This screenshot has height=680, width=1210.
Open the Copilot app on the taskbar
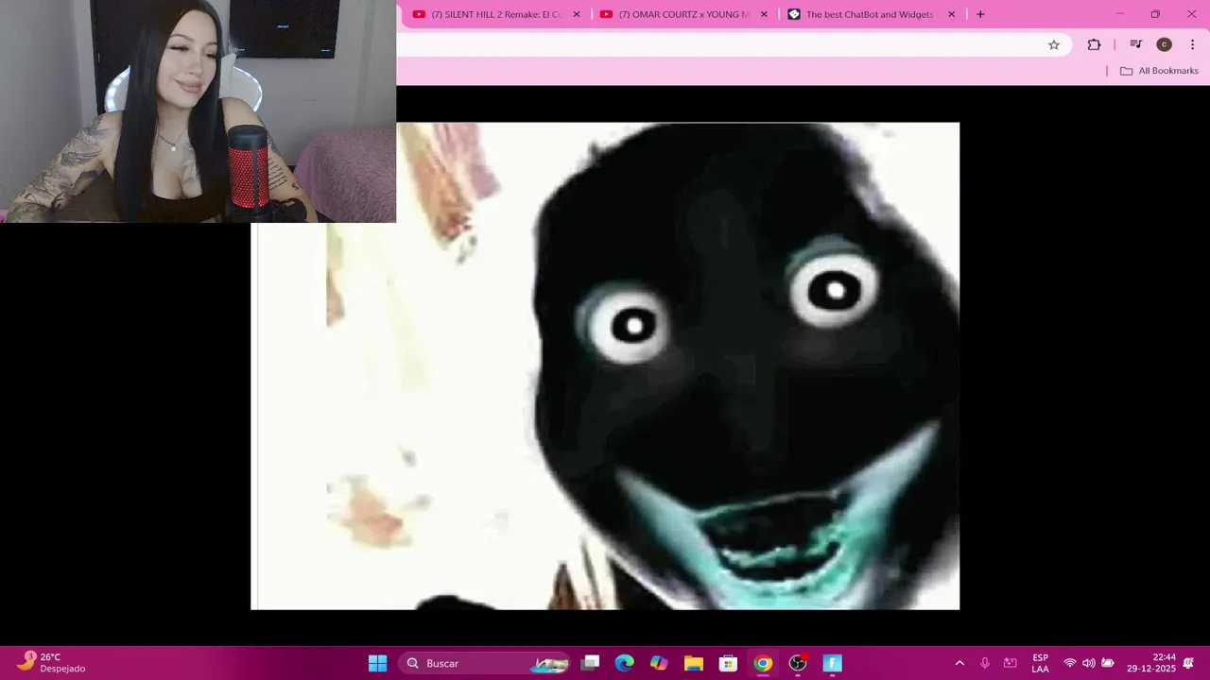659,663
